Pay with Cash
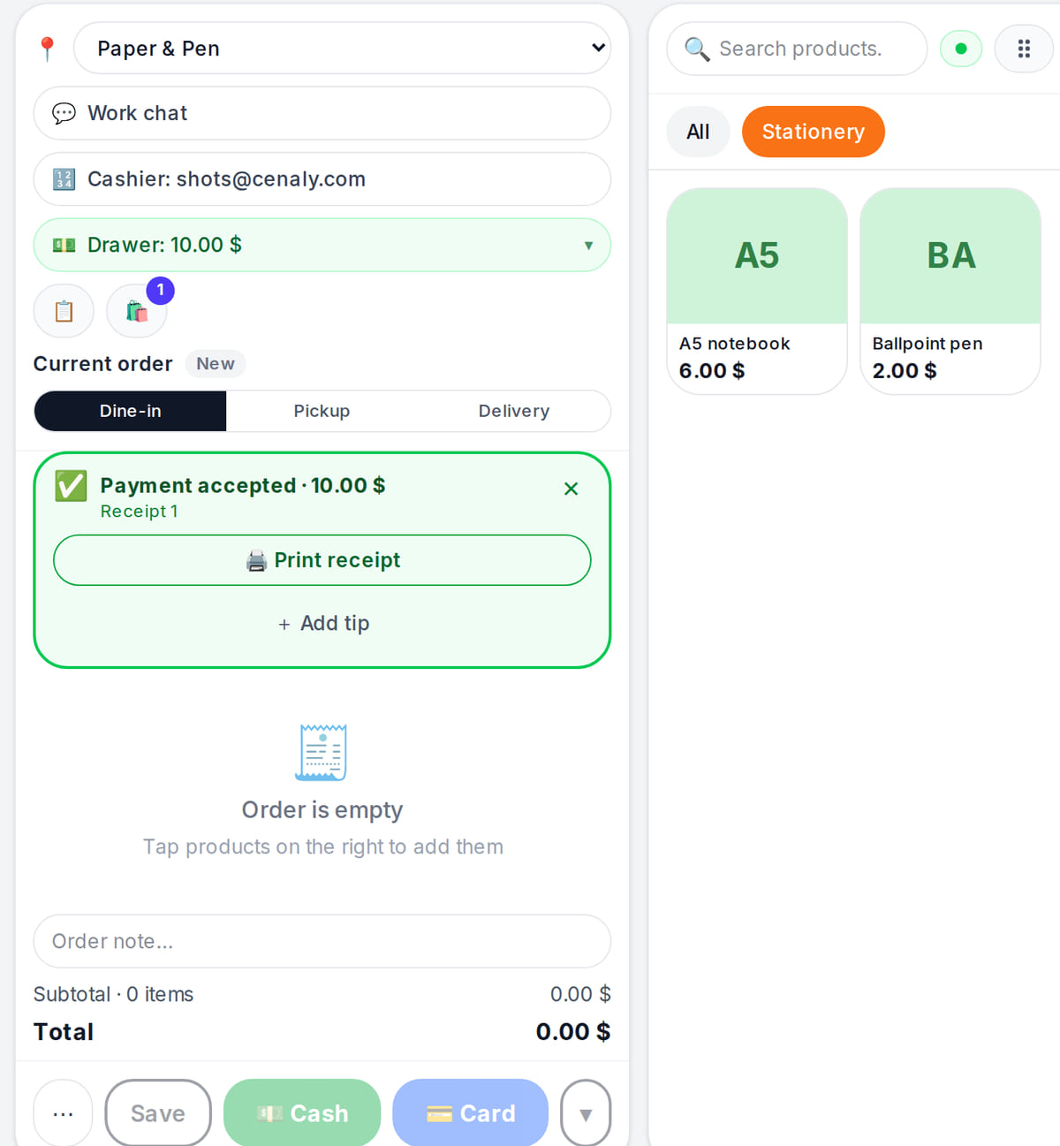The height and width of the screenshot is (1146, 1060). [302, 1113]
